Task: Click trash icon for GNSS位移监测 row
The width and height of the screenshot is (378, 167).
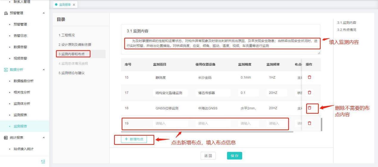Action: (309, 108)
